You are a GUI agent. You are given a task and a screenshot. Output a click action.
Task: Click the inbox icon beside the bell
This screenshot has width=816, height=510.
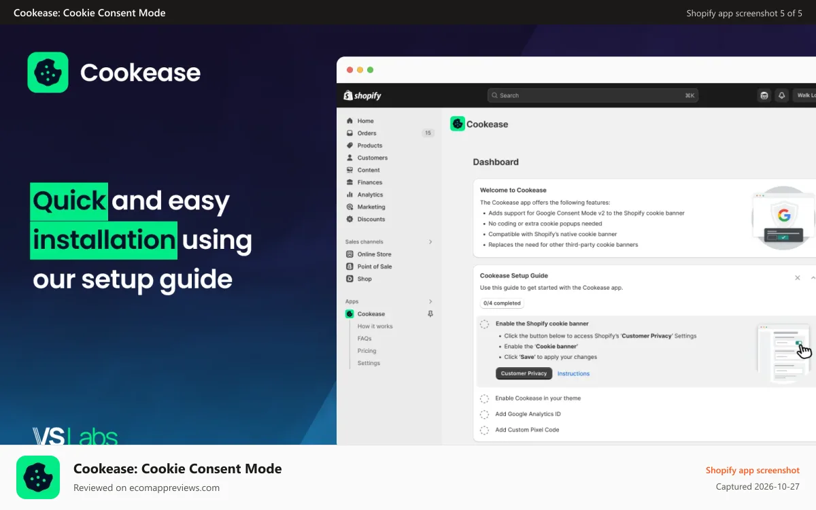(764, 95)
